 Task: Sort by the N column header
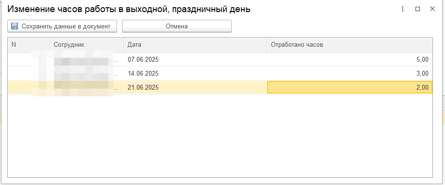[29, 45]
